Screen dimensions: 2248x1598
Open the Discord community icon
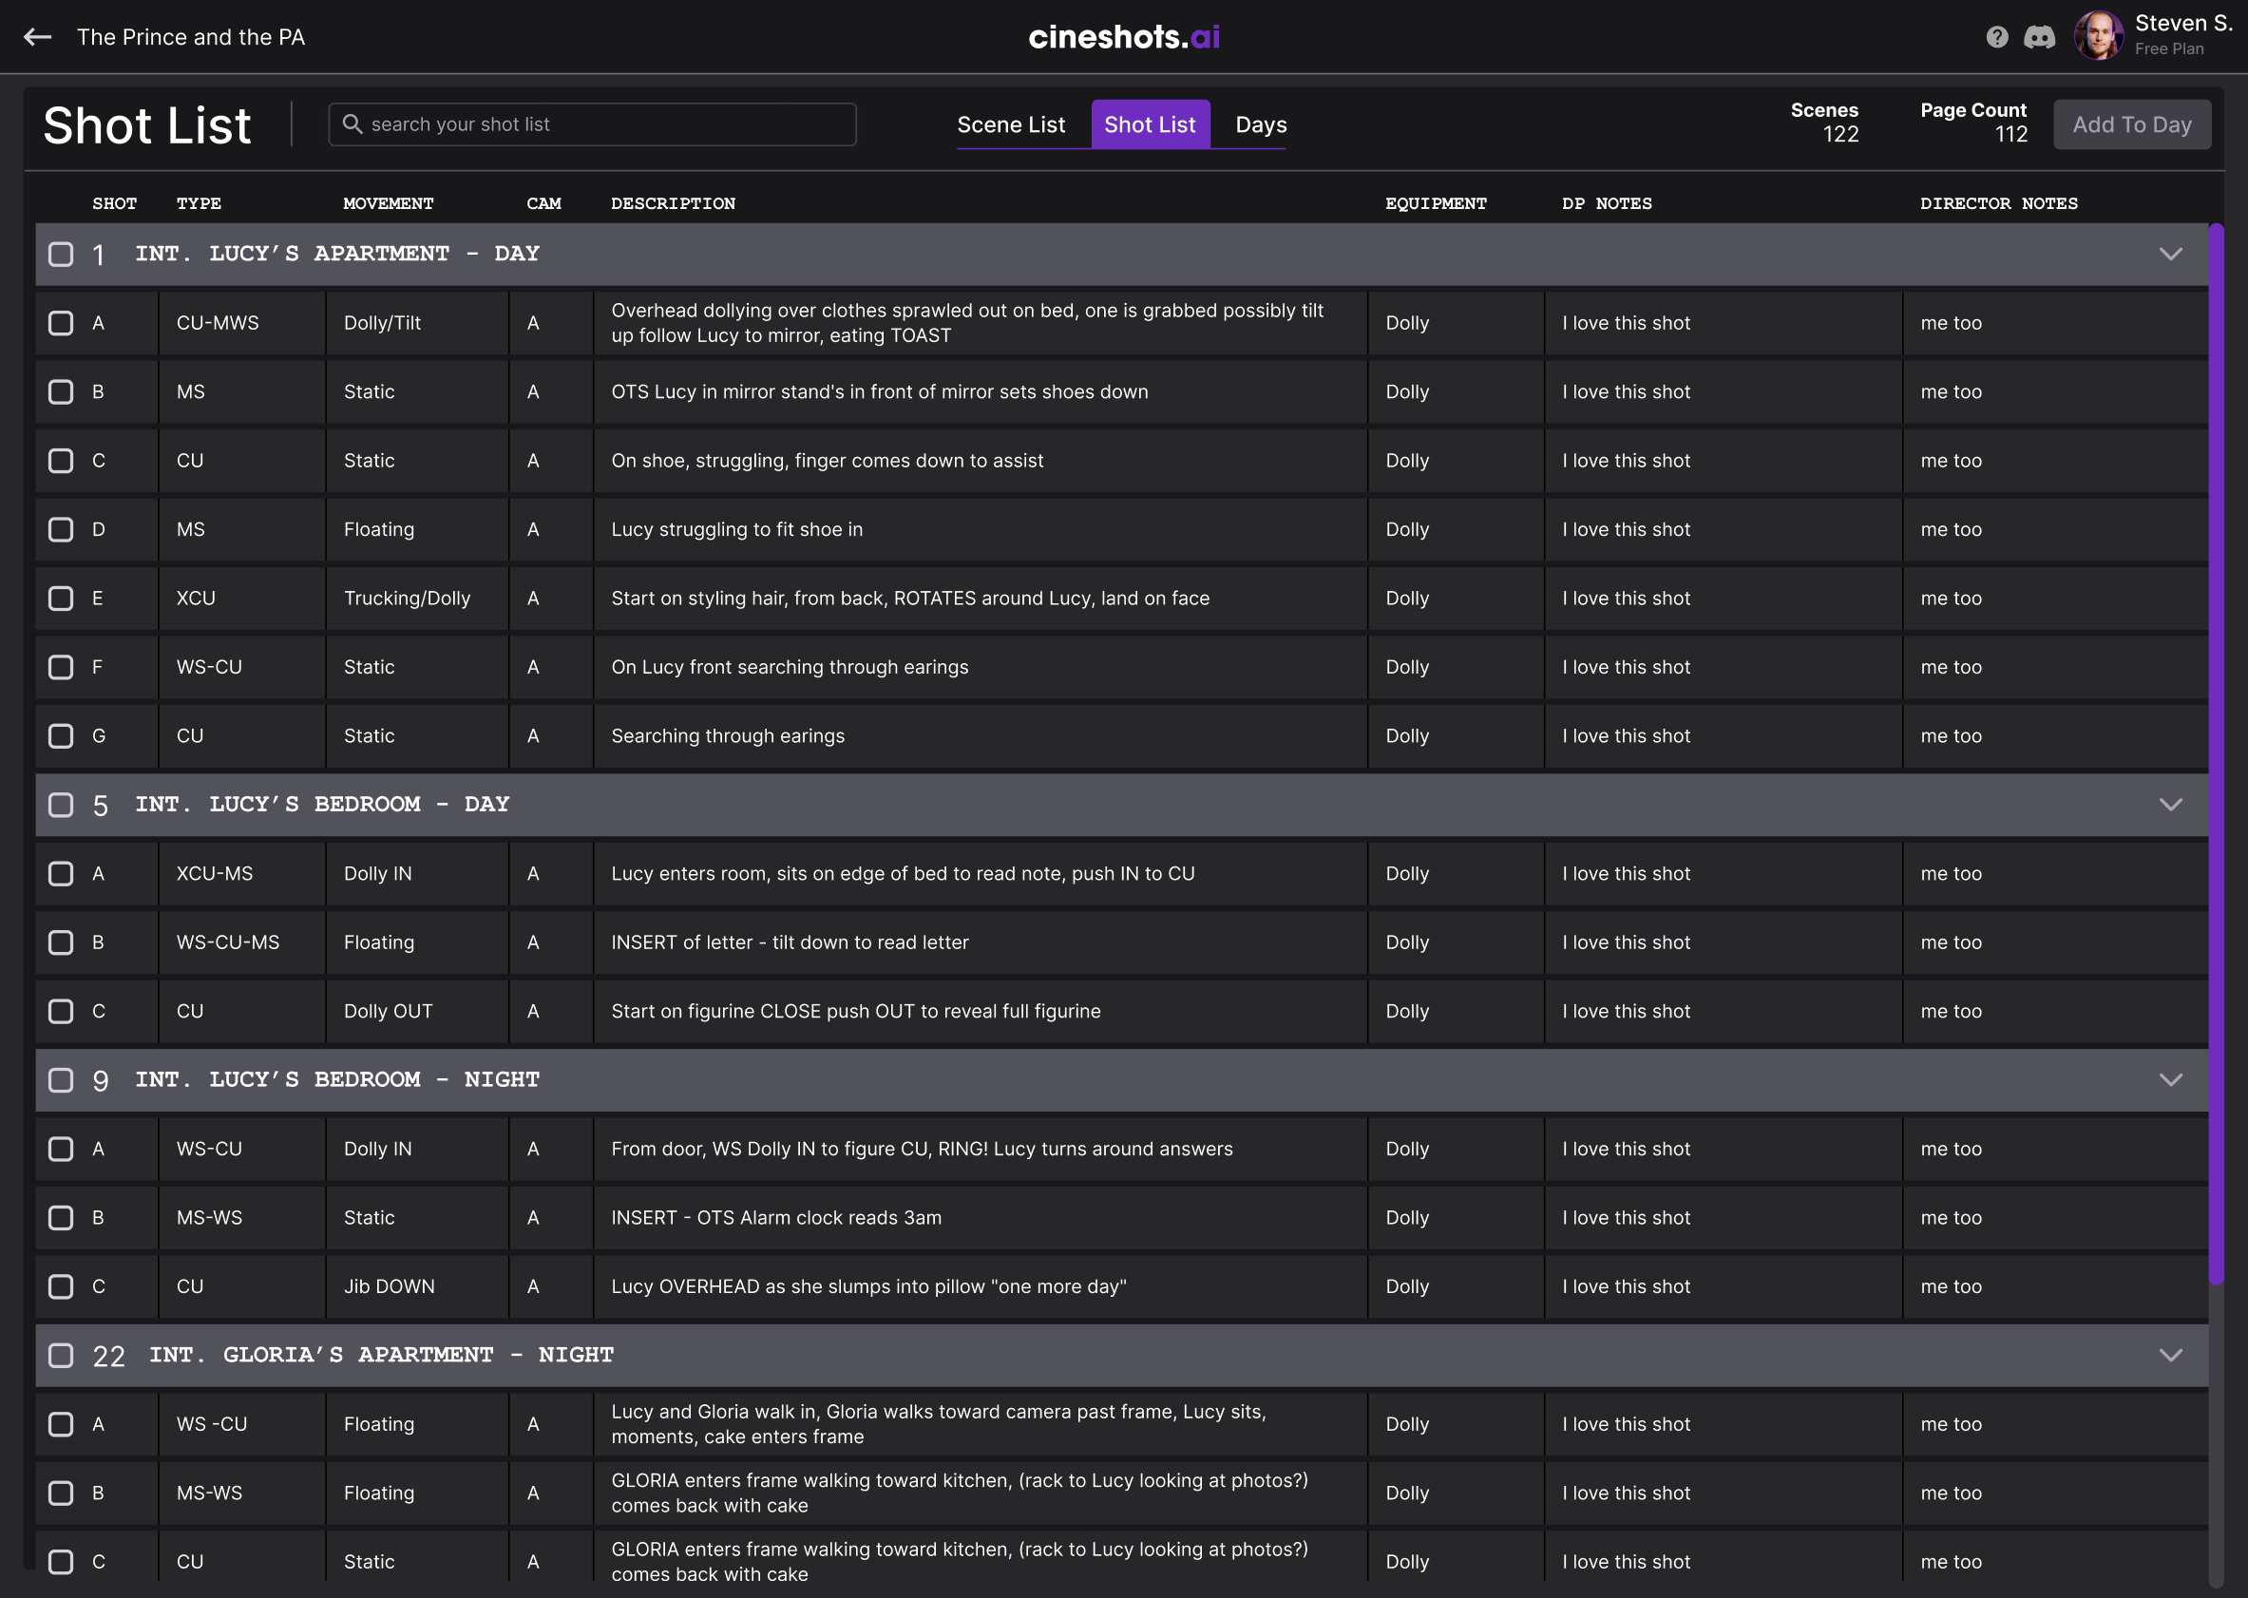coord(2039,36)
